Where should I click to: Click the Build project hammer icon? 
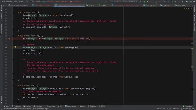pyautogui.click(x=107, y=2)
